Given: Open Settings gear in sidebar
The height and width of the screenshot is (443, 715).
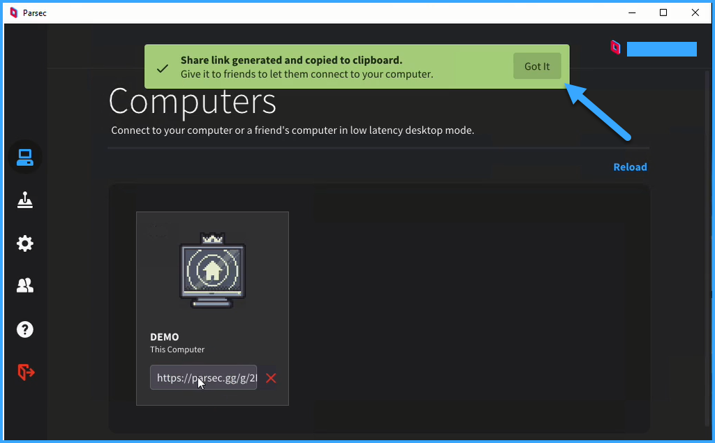Looking at the screenshot, I should coord(24,243).
